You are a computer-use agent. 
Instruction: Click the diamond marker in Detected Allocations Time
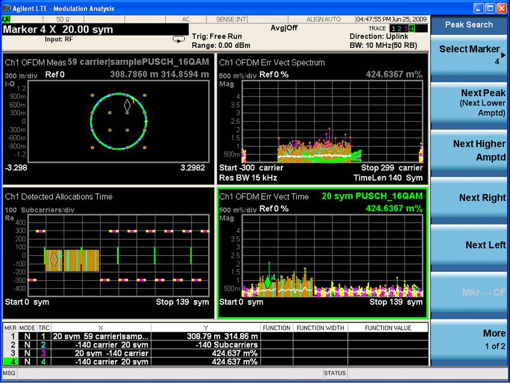point(54,259)
